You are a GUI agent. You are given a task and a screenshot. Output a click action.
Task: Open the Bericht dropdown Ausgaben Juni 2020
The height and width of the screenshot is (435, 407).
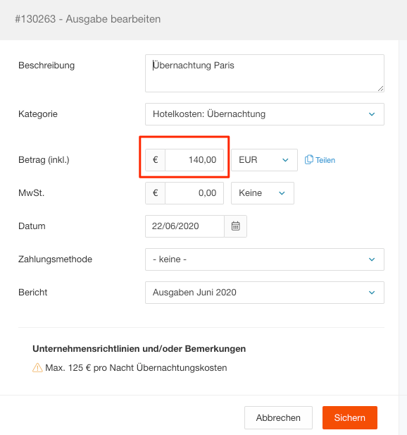pyautogui.click(x=265, y=293)
